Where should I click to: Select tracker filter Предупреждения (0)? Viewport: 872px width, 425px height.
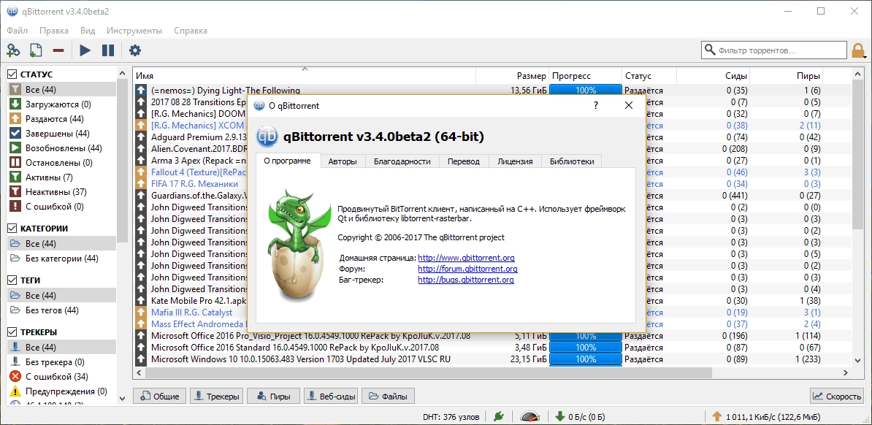pos(61,391)
